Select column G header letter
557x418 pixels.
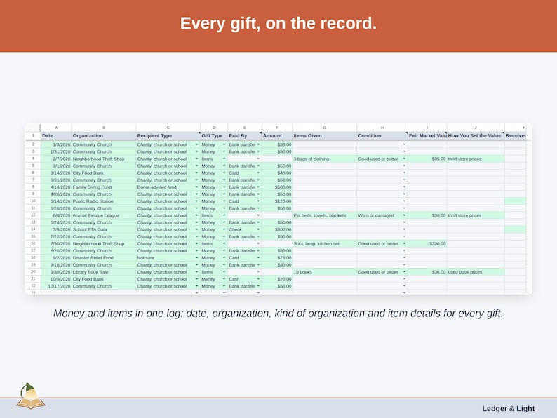click(324, 128)
